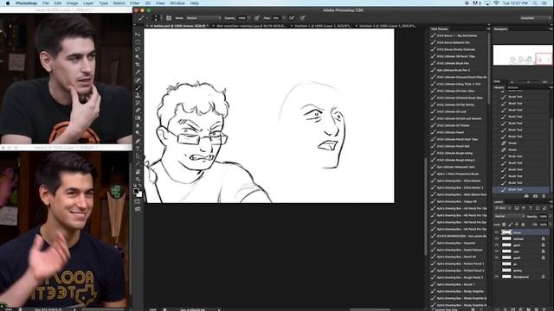Open the layer filter Kind dropdown
This screenshot has height=311, width=554.
point(503,208)
